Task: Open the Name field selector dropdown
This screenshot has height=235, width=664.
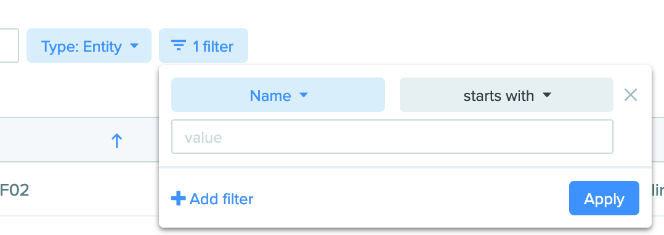Action: (x=278, y=95)
